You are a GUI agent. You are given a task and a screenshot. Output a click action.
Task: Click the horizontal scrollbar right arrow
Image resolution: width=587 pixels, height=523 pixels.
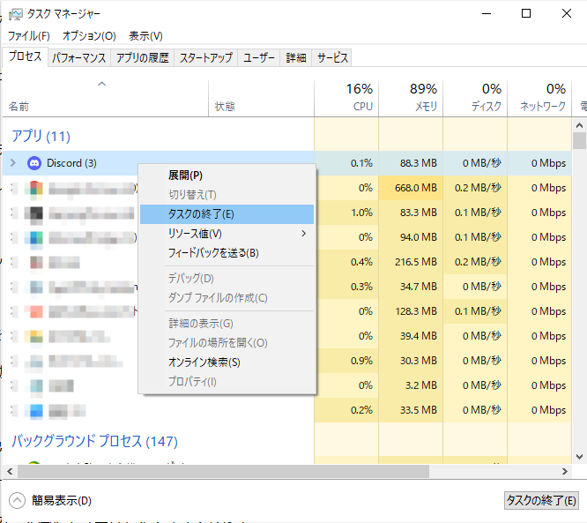pos(565,471)
